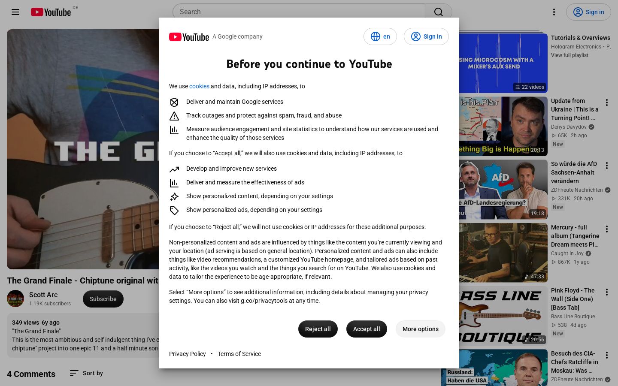Click the Update from Ukraine video title
This screenshot has height=386, width=618.
(575, 109)
